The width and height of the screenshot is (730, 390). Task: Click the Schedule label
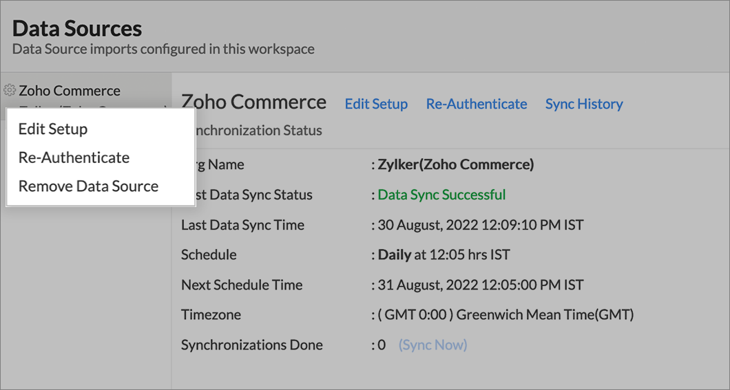pos(209,254)
